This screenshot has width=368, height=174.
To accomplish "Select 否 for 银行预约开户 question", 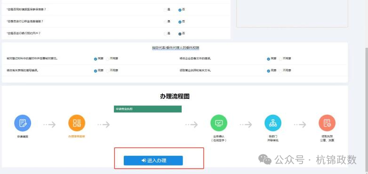I will [180, 34].
